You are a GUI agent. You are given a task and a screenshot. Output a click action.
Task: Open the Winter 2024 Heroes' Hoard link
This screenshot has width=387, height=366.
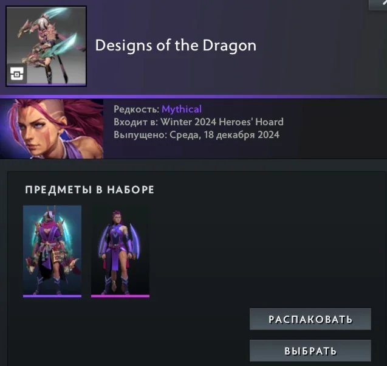[222, 122]
